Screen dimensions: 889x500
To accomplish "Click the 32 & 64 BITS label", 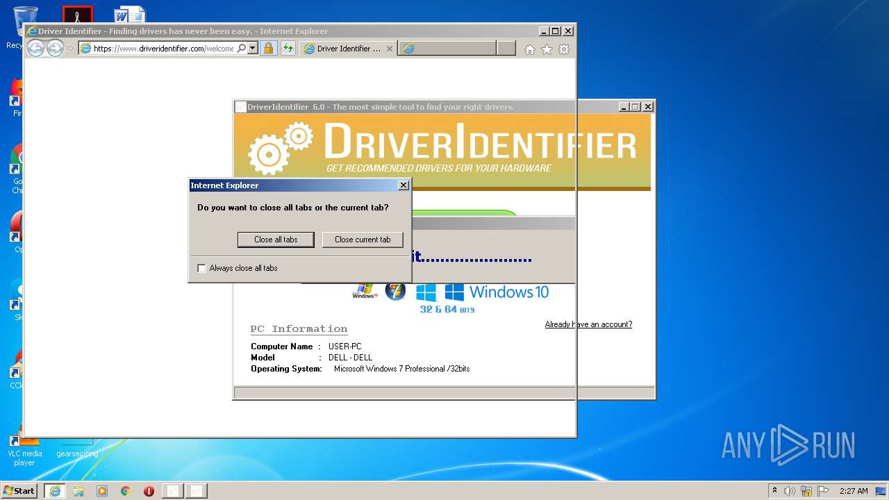I will (x=447, y=309).
